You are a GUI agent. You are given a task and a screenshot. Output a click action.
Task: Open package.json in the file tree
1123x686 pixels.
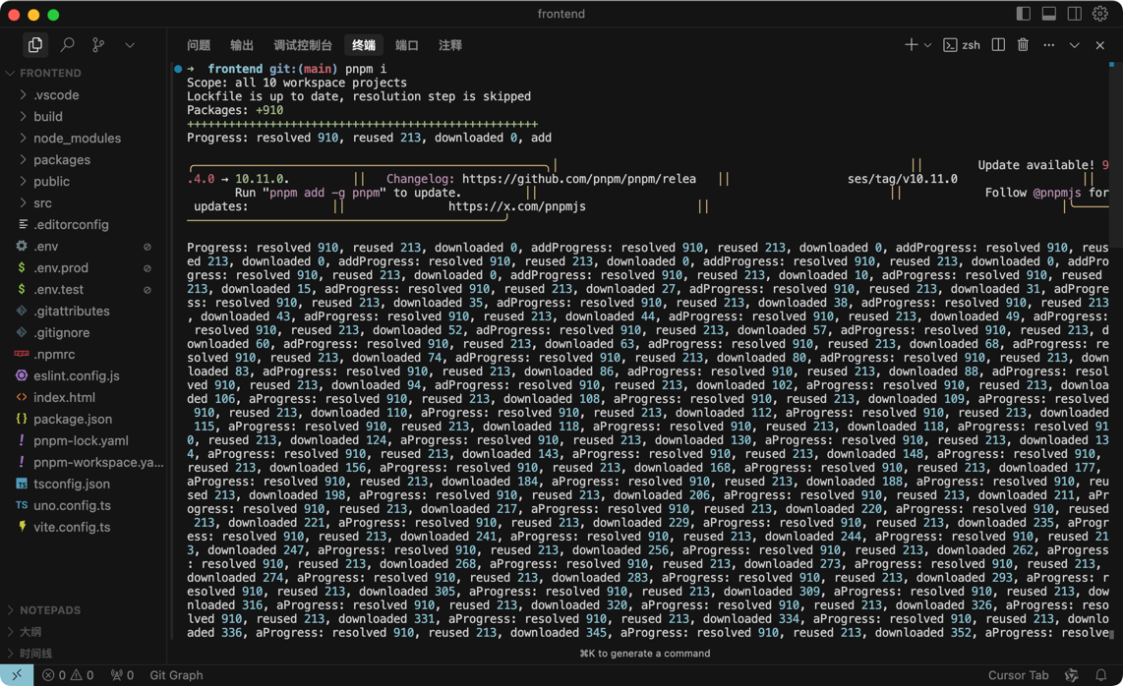[x=72, y=420]
